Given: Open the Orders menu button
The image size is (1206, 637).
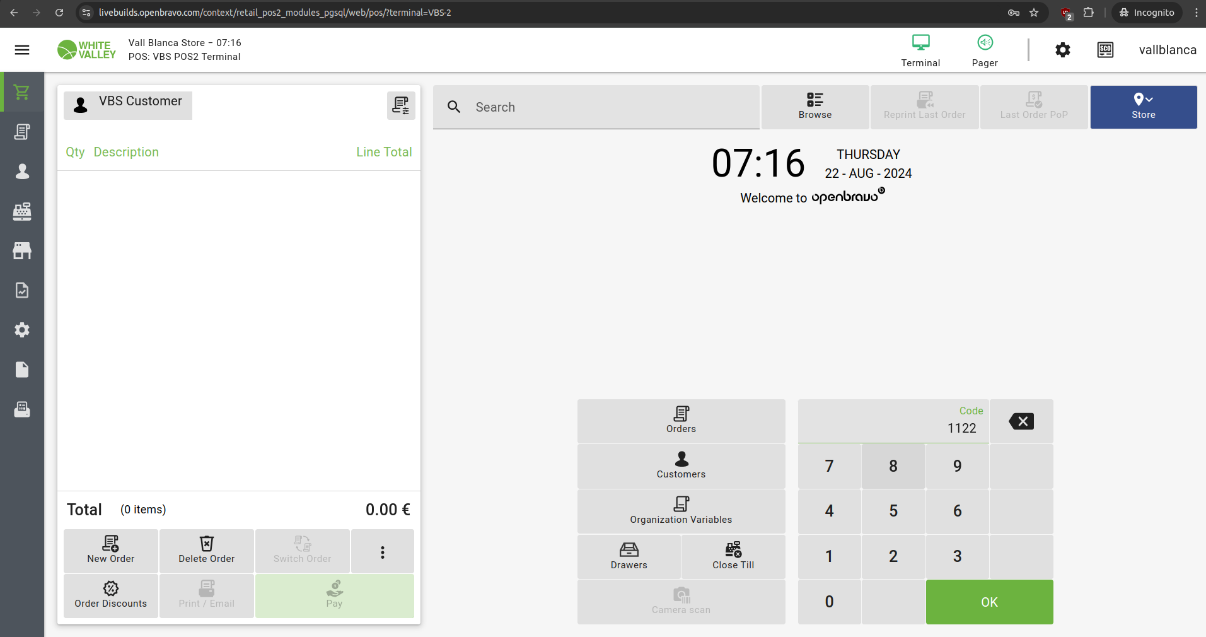Looking at the screenshot, I should (681, 421).
